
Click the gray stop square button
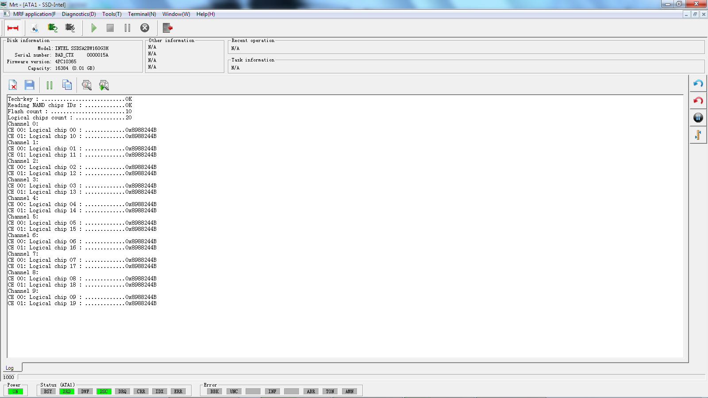(110, 28)
